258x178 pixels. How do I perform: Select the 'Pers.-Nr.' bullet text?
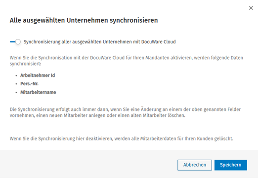[x=29, y=84]
